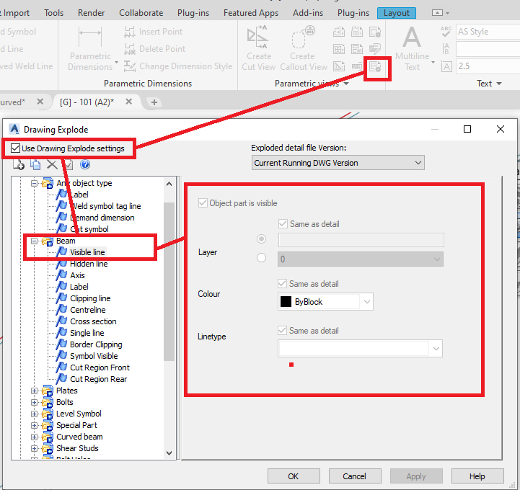Click the tree scrollbar up arrow
This screenshot has height=490, width=520.
coord(169,184)
